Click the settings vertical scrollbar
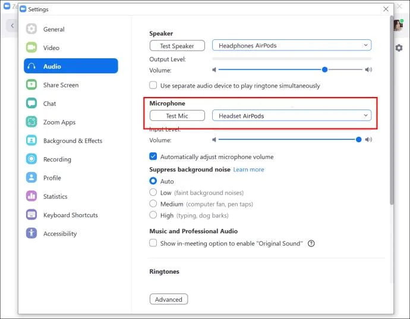Screen dimensions: 410x319 [392, 110]
